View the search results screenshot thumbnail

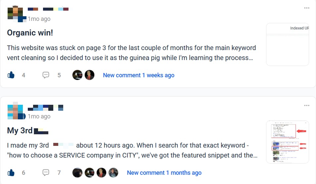[287, 142]
